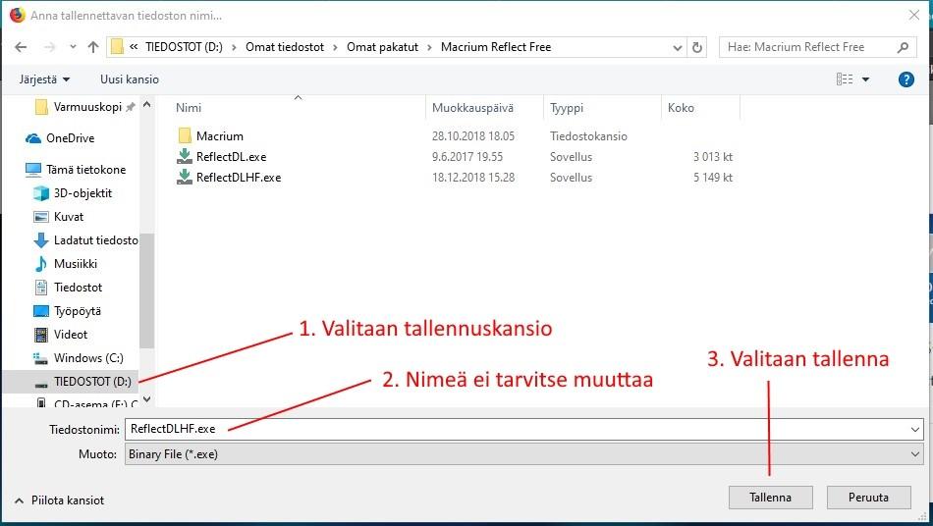Create new folder with Uusi kansio
Screen dimensions: 933x526
point(129,79)
